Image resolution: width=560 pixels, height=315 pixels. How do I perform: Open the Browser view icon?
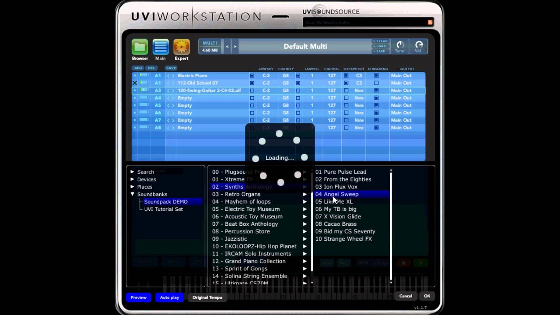(140, 47)
